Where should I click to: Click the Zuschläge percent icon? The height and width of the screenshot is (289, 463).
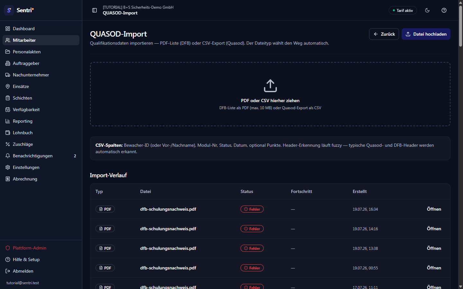click(x=8, y=144)
